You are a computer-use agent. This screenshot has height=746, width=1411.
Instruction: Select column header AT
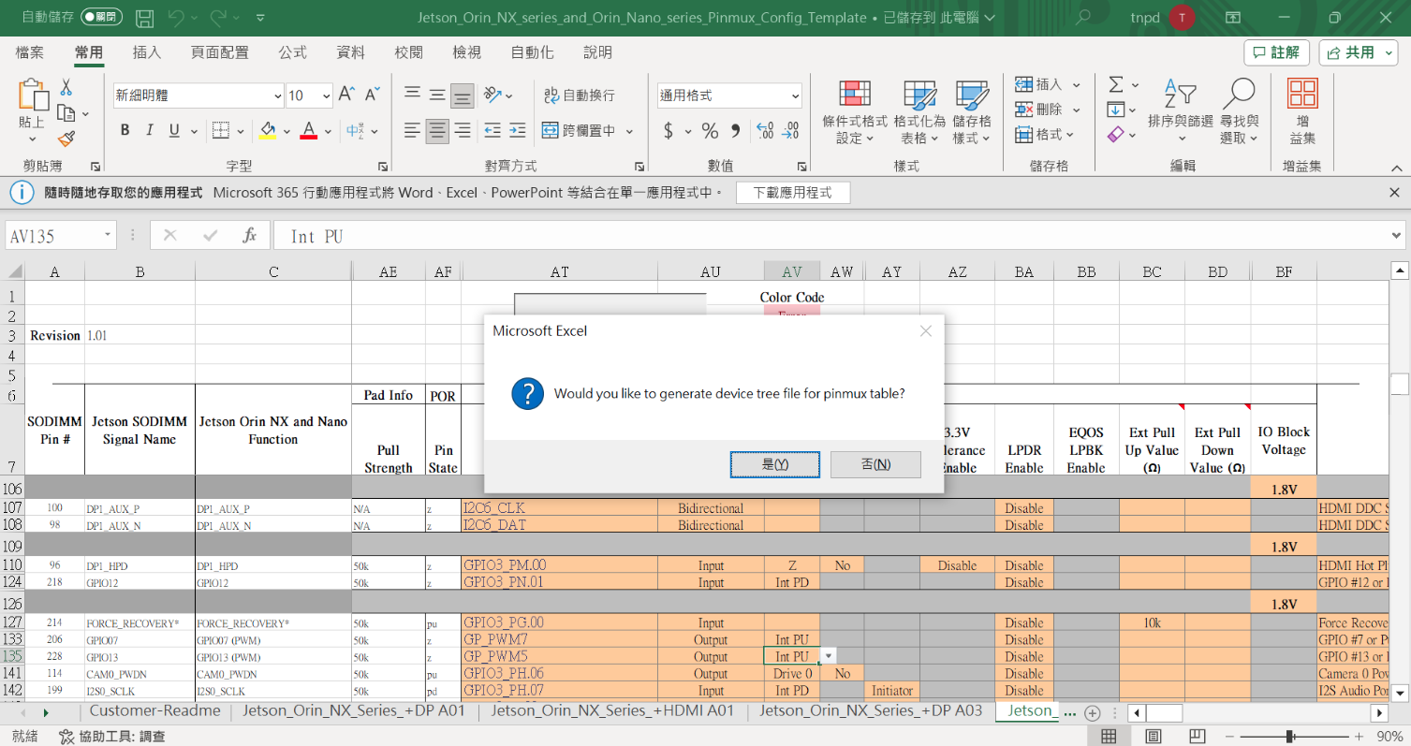(560, 271)
